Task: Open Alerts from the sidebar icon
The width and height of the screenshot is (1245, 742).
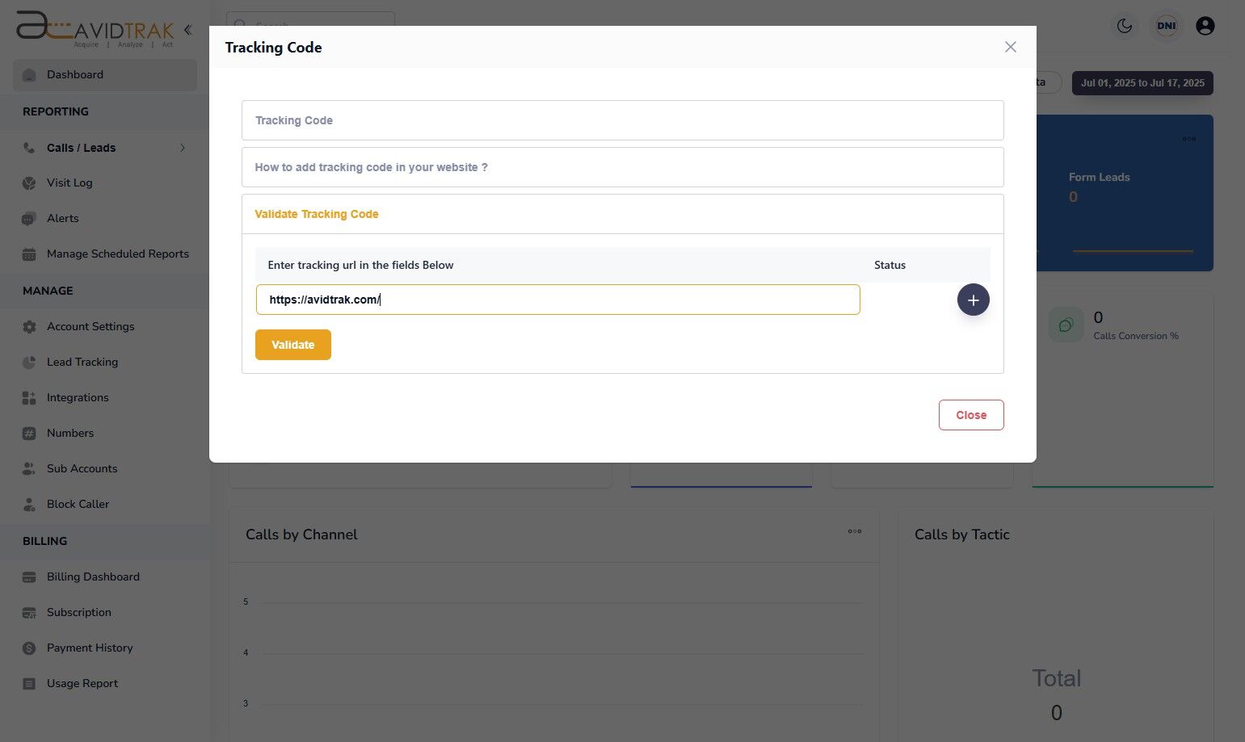Action: 28,218
